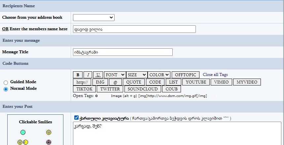
Task: Embed a YOUTUBE video tag
Action: (196, 82)
